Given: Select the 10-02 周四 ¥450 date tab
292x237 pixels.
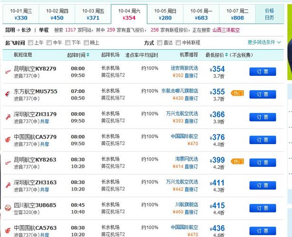Looking at the screenshot, I should point(57,14).
